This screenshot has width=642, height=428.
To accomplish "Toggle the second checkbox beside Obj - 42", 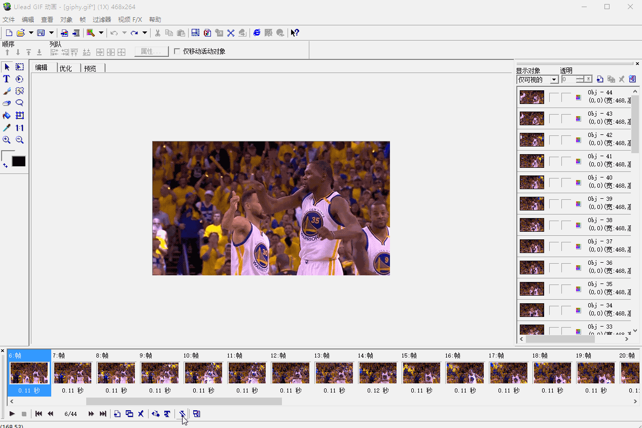I will coord(566,139).
